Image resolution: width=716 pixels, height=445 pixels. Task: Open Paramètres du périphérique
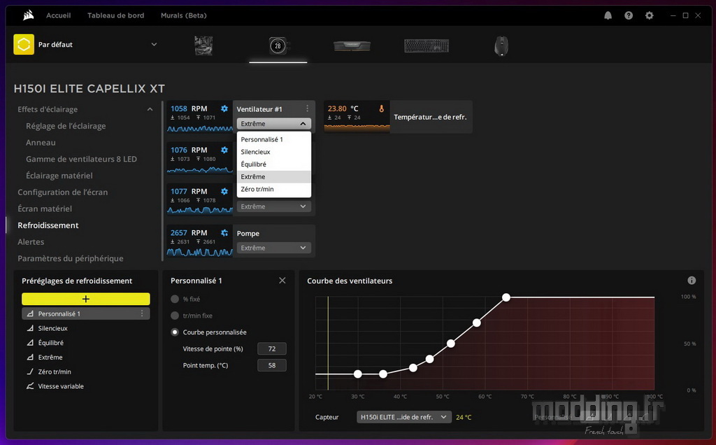71,259
